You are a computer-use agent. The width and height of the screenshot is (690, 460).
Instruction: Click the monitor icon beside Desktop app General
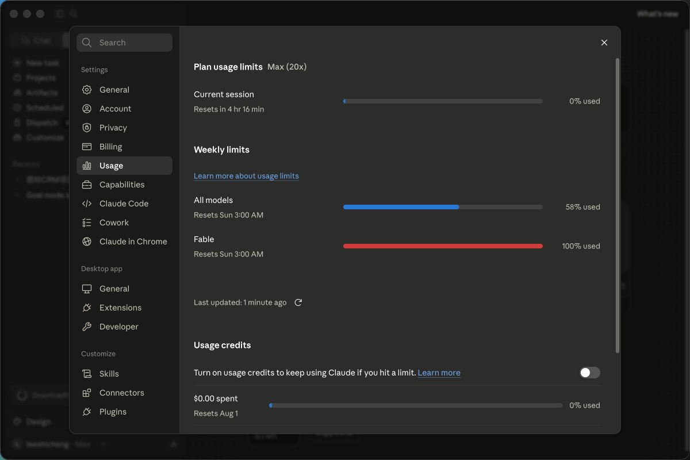coord(87,289)
